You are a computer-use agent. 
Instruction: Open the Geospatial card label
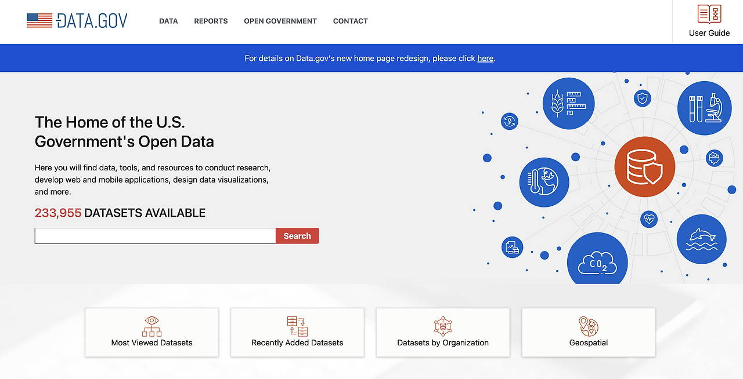pyautogui.click(x=589, y=342)
